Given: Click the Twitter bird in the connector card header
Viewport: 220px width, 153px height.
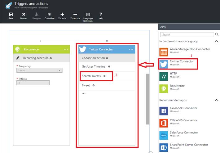Looking at the screenshot, I should coord(83,49).
